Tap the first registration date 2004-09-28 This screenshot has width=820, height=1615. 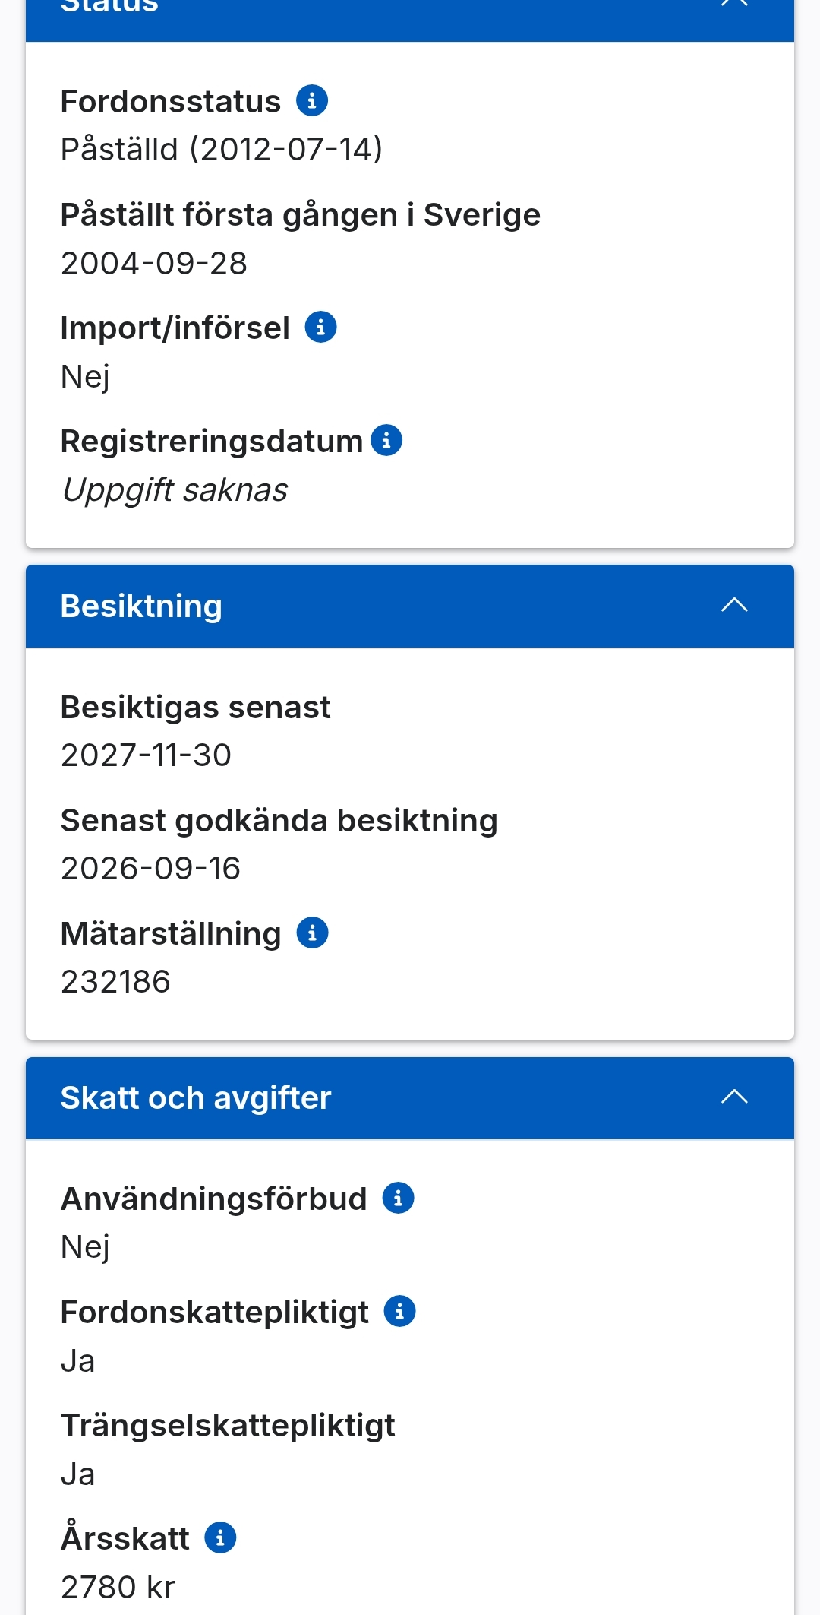pos(154,263)
